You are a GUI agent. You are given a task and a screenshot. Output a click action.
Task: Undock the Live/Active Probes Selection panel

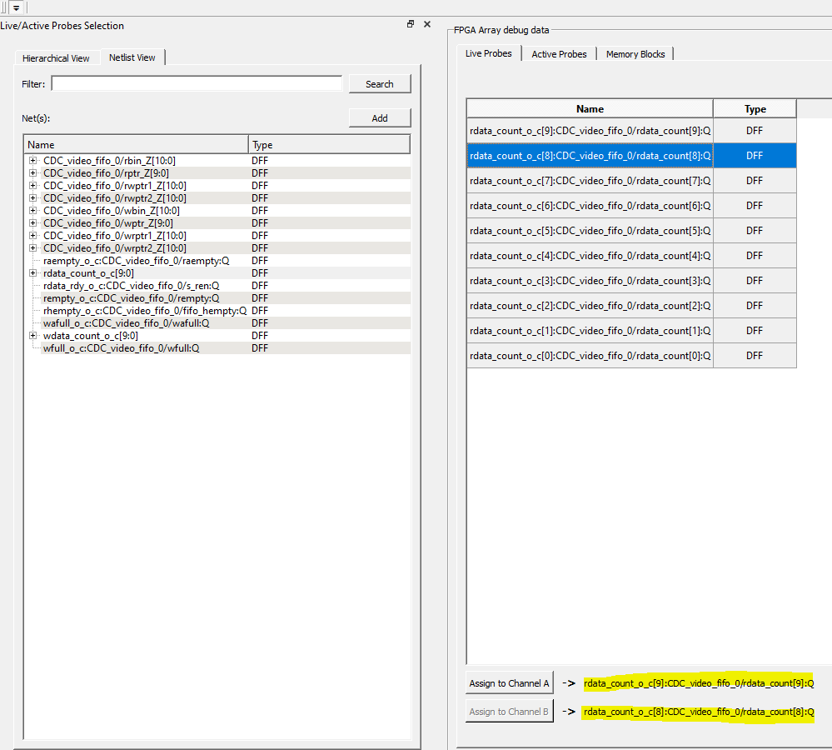pos(411,24)
